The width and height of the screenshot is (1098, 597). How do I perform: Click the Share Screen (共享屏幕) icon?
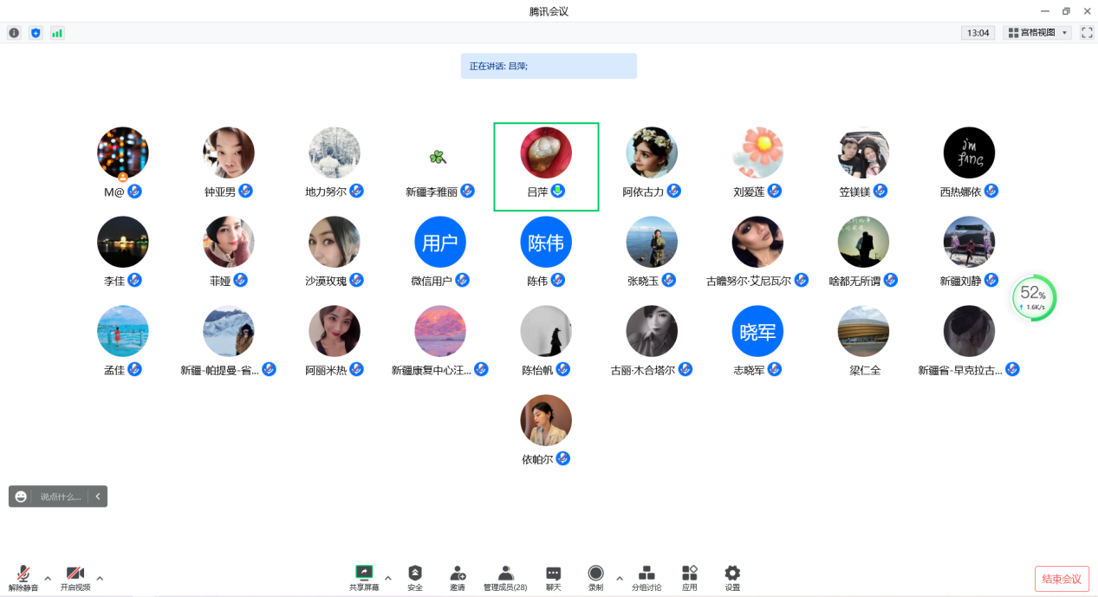(364, 574)
